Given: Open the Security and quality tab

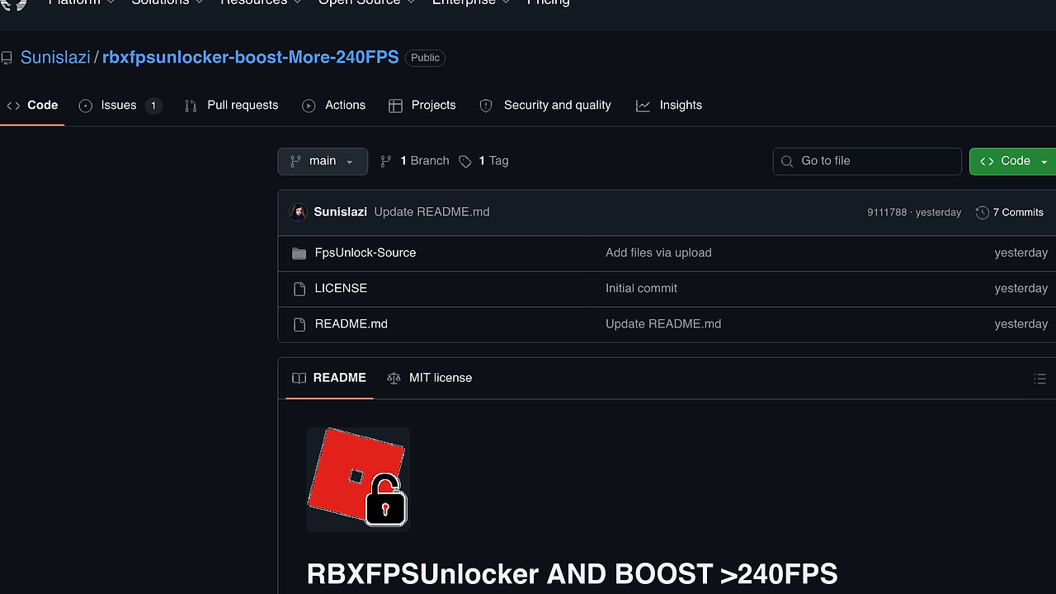Looking at the screenshot, I should pos(545,105).
